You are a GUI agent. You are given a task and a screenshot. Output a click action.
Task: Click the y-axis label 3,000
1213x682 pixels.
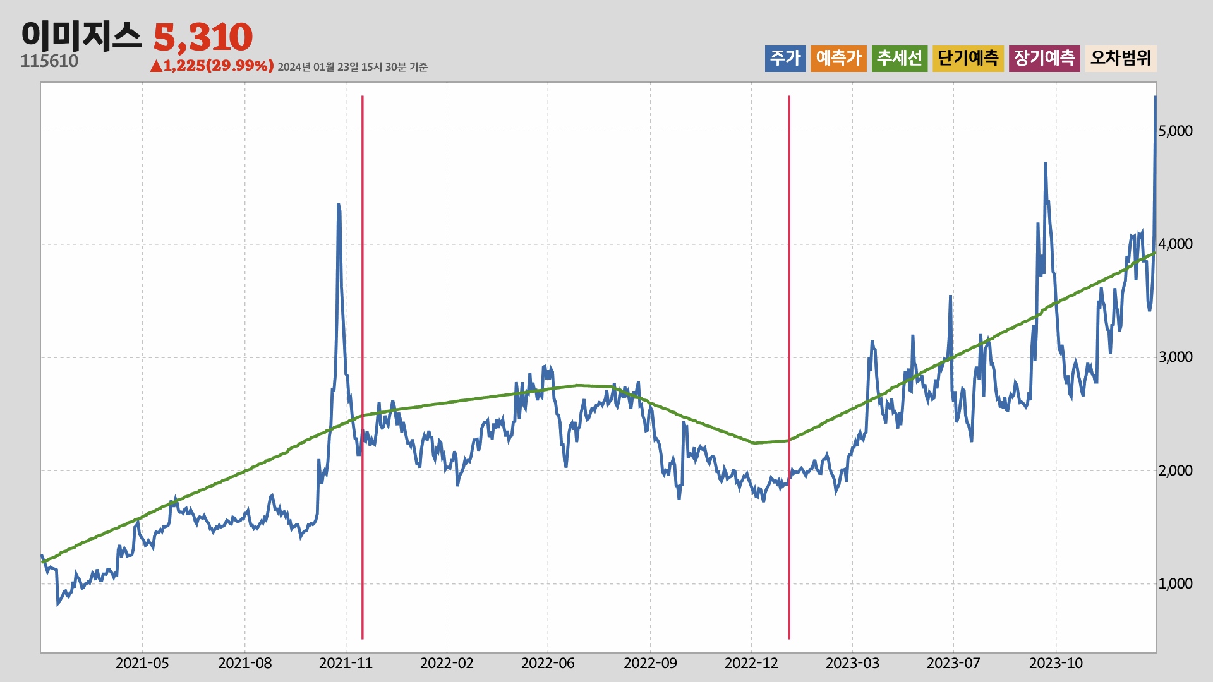(1176, 357)
